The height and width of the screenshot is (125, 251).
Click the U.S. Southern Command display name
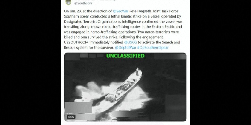pyautogui.click(x=93, y=0)
